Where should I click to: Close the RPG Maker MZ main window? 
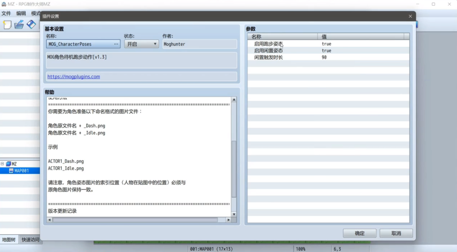(x=450, y=4)
